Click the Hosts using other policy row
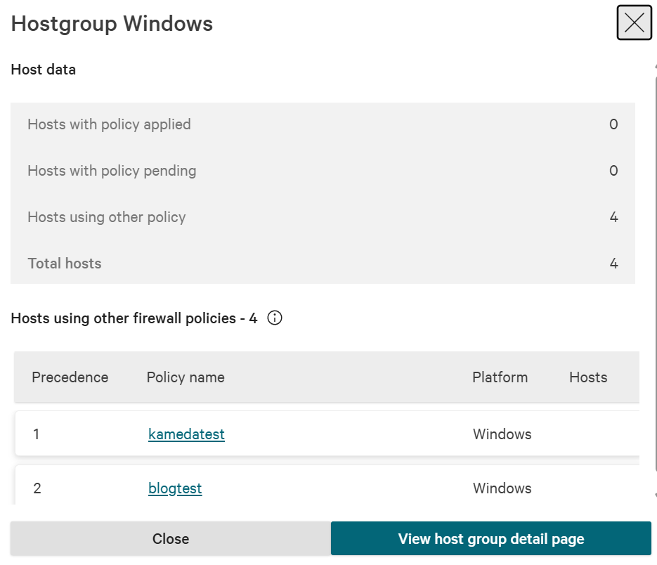This screenshot has height=565, width=657. pyautogui.click(x=322, y=217)
